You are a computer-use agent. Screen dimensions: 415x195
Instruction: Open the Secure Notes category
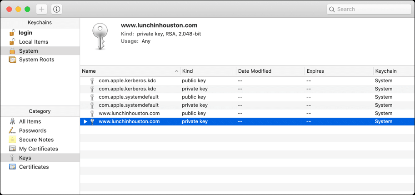[36, 140]
